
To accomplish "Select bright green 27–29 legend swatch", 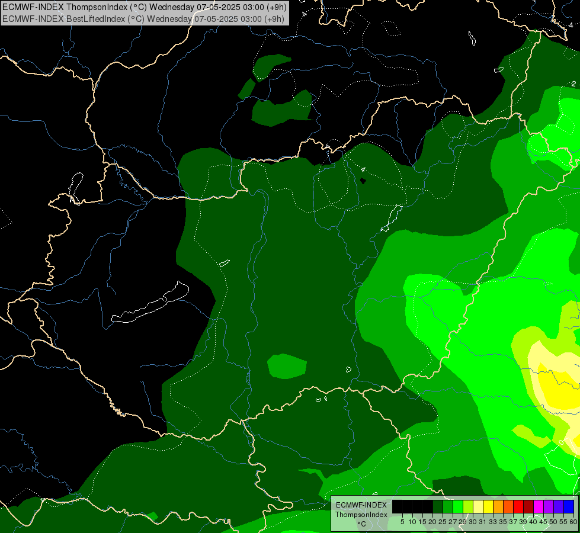I will click(x=458, y=507).
